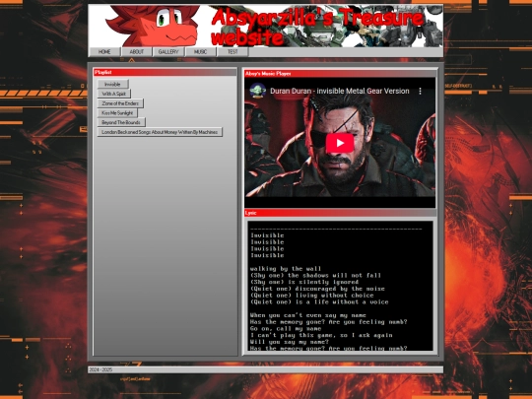Click lyric line 'walking by the wall'
The width and height of the screenshot is (532, 399).
pos(286,269)
